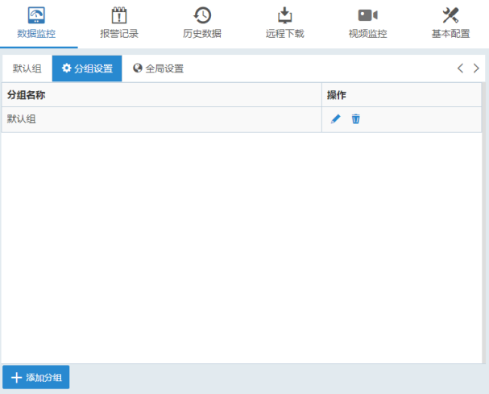This screenshot has height=394, width=489.
Task: Open the 全局设置 tab
Action: pos(158,68)
